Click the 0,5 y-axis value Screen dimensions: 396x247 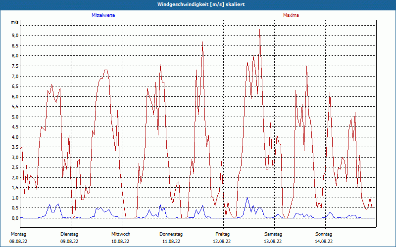[15, 208]
